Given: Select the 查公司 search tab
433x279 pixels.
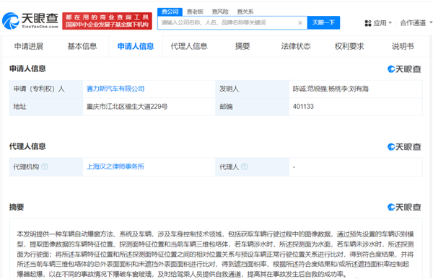Looking at the screenshot, I should (x=170, y=12).
